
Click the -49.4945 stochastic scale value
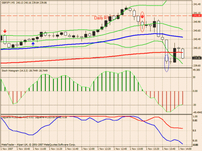point(197,112)
